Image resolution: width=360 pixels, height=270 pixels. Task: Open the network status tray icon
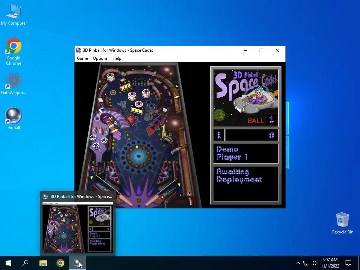pyautogui.click(x=306, y=263)
